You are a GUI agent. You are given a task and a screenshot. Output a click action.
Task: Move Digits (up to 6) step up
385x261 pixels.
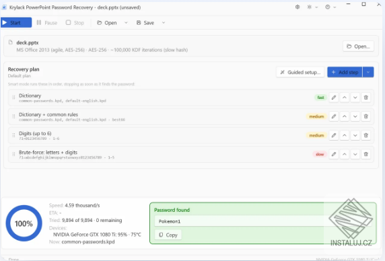coord(345,135)
